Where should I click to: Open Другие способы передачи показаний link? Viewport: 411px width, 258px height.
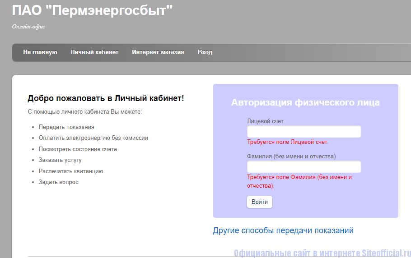[283, 230]
